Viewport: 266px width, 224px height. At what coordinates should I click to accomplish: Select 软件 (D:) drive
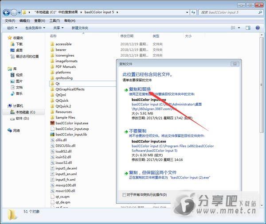click(20, 119)
